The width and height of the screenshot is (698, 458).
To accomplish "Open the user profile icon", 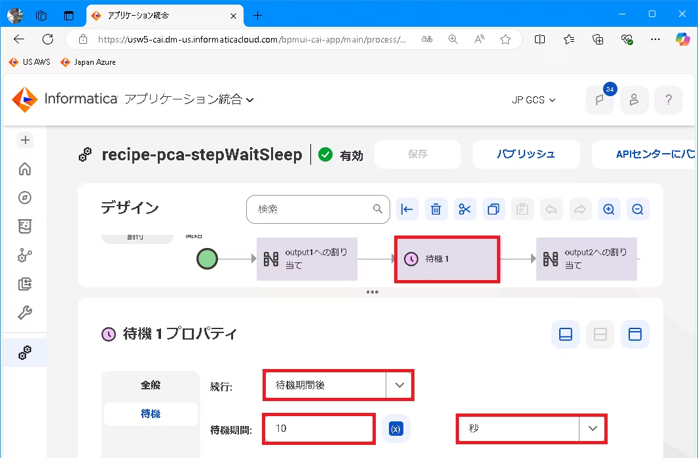I will pos(634,99).
